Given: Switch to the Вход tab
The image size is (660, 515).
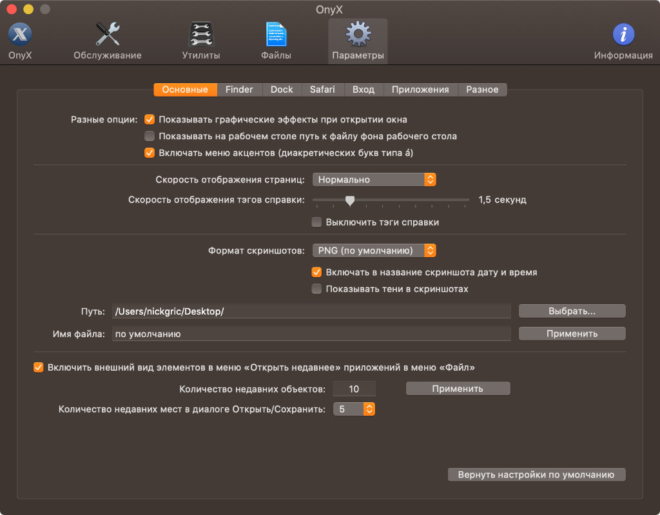Looking at the screenshot, I should (x=364, y=90).
